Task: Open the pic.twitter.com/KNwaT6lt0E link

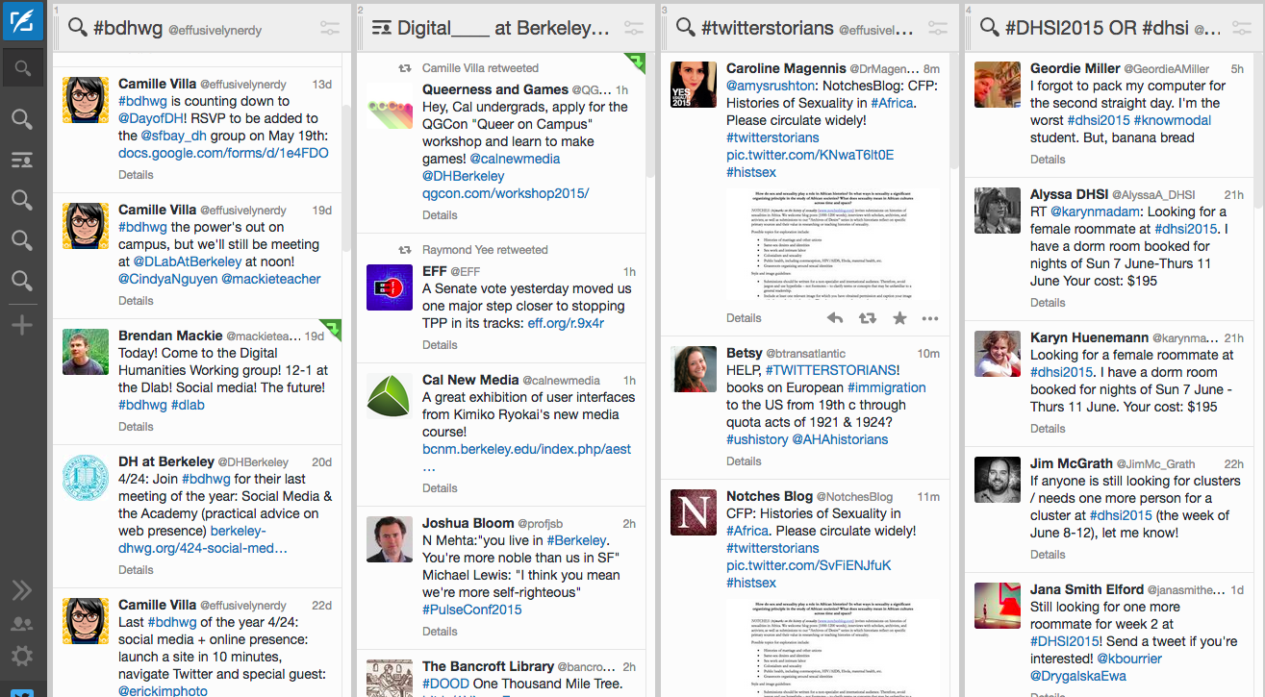Action: click(810, 155)
